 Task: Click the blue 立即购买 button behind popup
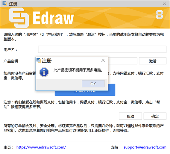112,90
